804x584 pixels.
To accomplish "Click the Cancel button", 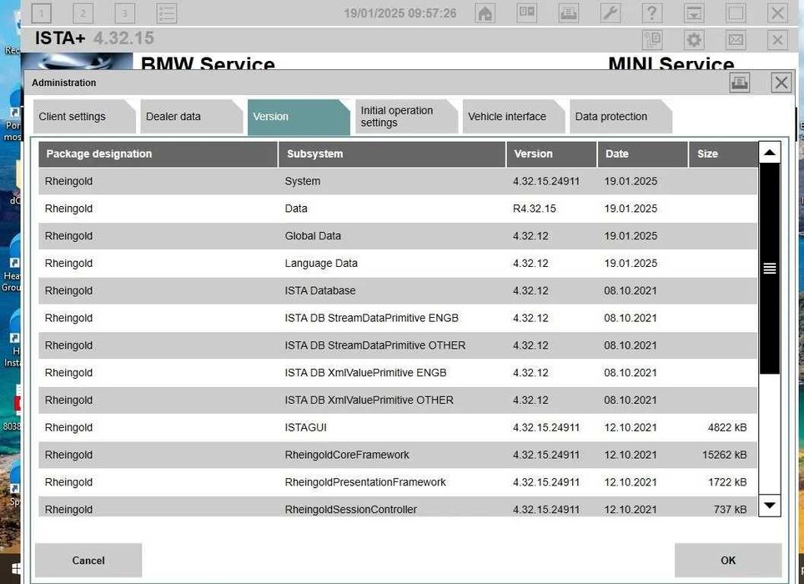I will (x=88, y=561).
